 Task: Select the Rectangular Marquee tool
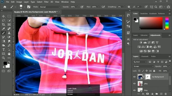pyautogui.click(x=9, y=16)
